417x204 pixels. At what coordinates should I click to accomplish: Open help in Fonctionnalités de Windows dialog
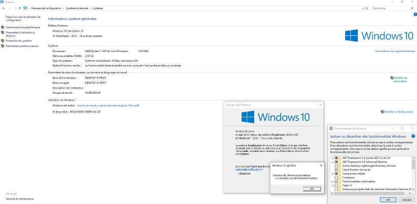413,136
